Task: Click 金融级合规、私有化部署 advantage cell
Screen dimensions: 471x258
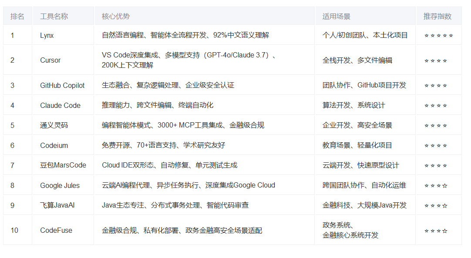Action: tap(204, 230)
